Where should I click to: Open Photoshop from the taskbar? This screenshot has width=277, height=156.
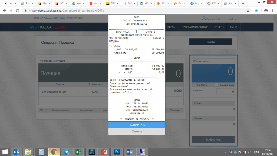coord(117,152)
